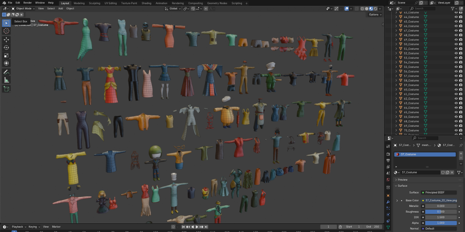Expand the 45_Costume outliner row
465x232 pixels.
tap(396, 22)
